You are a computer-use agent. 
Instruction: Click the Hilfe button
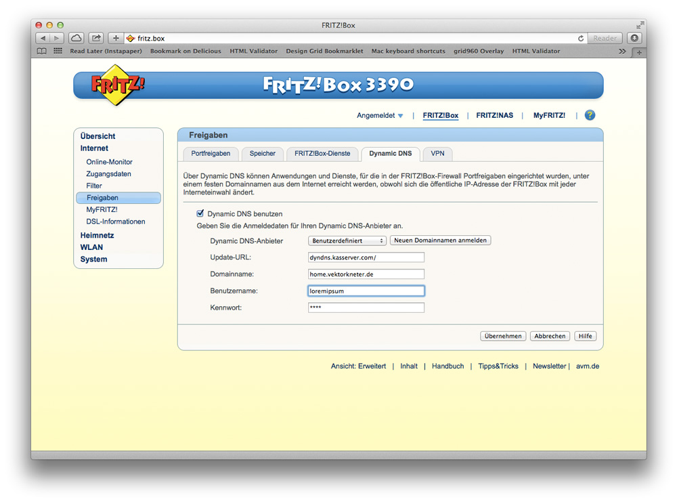pyautogui.click(x=585, y=336)
